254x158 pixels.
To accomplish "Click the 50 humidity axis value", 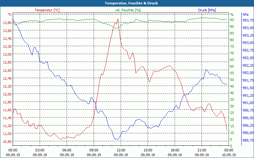I will pos(232,80).
